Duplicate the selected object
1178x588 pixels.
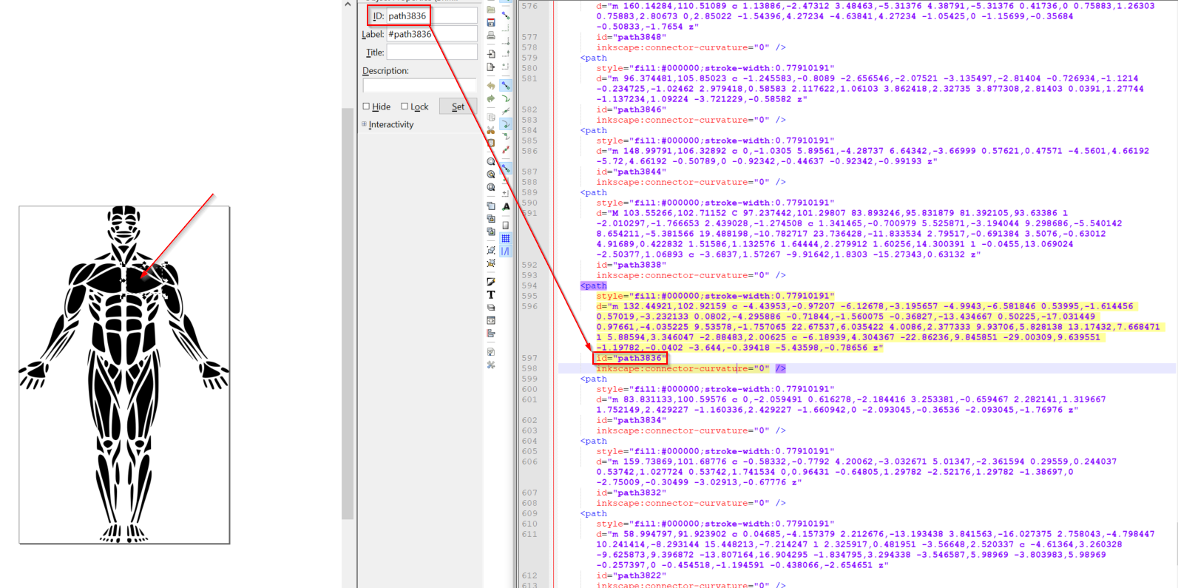491,206
